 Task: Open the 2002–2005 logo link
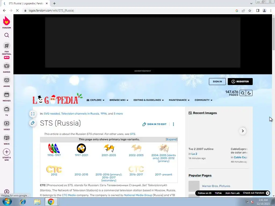point(136,155)
